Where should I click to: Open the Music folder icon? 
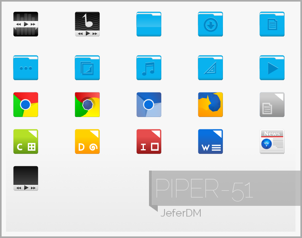click(x=149, y=68)
